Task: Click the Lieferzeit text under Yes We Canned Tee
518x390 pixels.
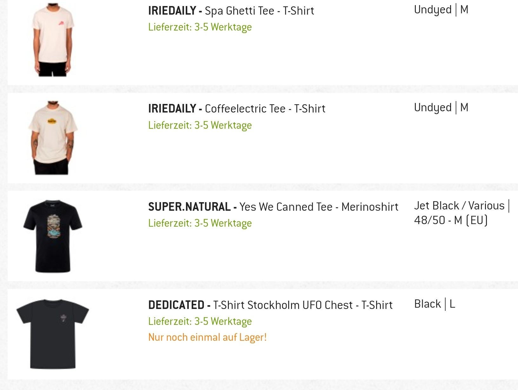Action: point(200,223)
